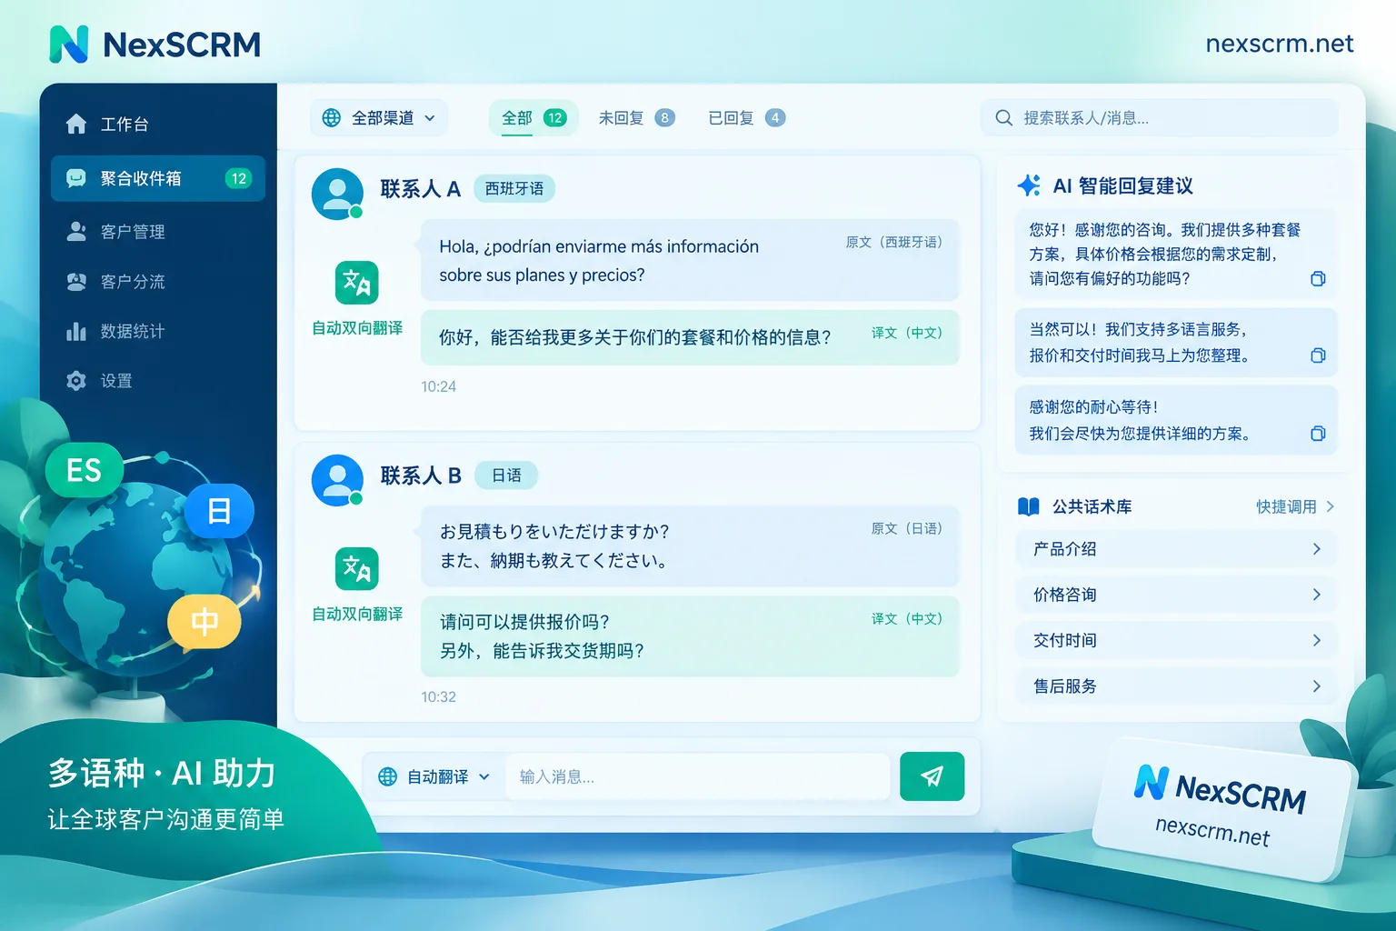Open the 自动翻译 dropdown in composer
The image size is (1396, 931).
tap(434, 776)
